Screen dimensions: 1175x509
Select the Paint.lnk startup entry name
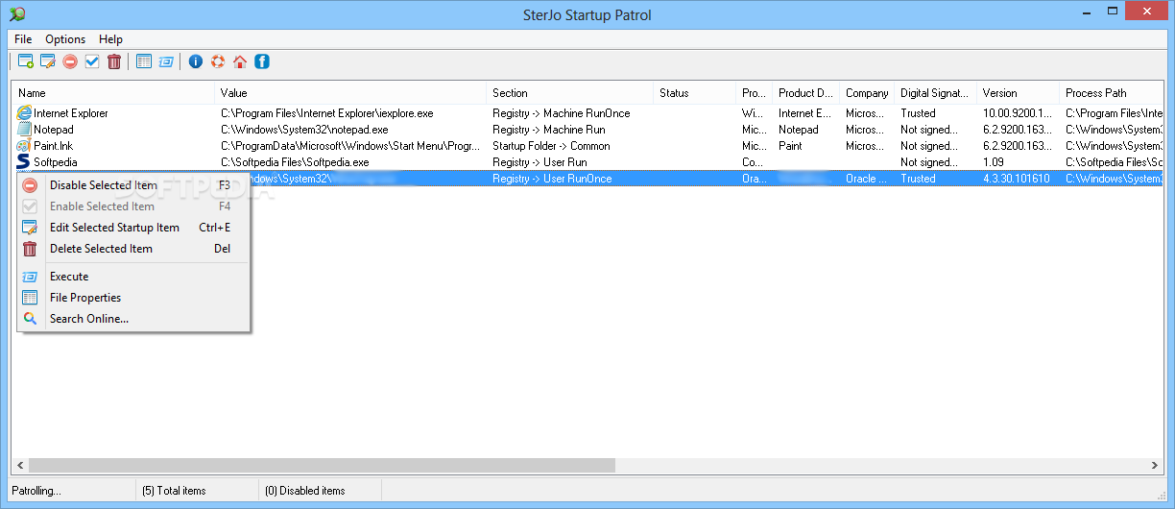click(54, 146)
